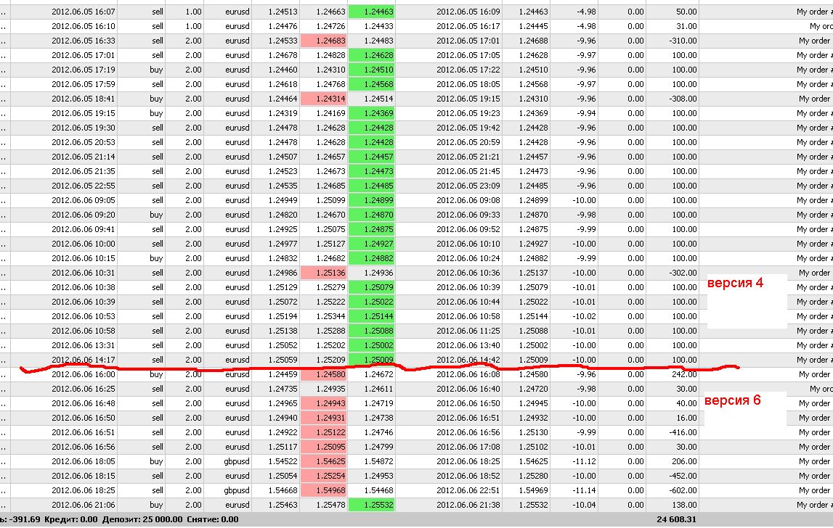
Task: Click the profit value 242.00
Action: coord(684,374)
